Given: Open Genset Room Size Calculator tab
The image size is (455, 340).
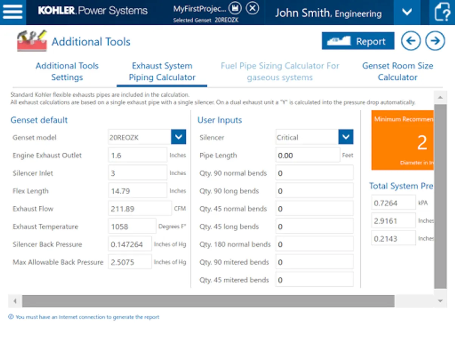Looking at the screenshot, I should 398,71.
